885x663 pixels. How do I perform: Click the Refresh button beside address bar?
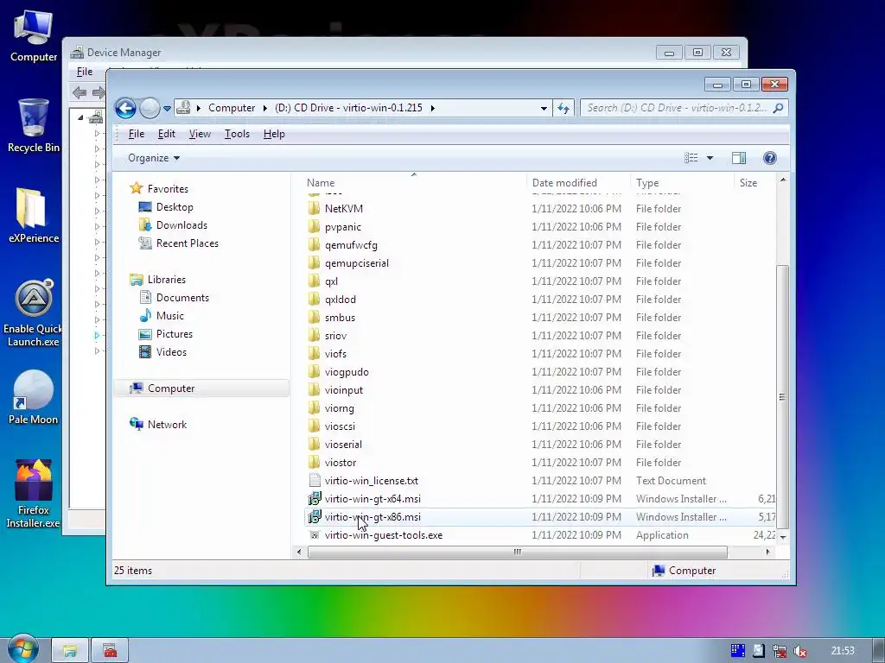563,108
